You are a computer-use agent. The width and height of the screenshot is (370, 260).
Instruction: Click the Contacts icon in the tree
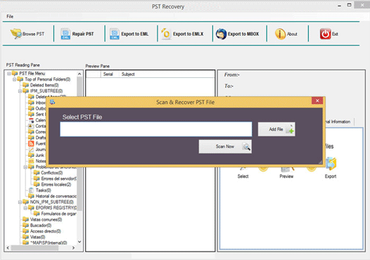[x=31, y=126]
